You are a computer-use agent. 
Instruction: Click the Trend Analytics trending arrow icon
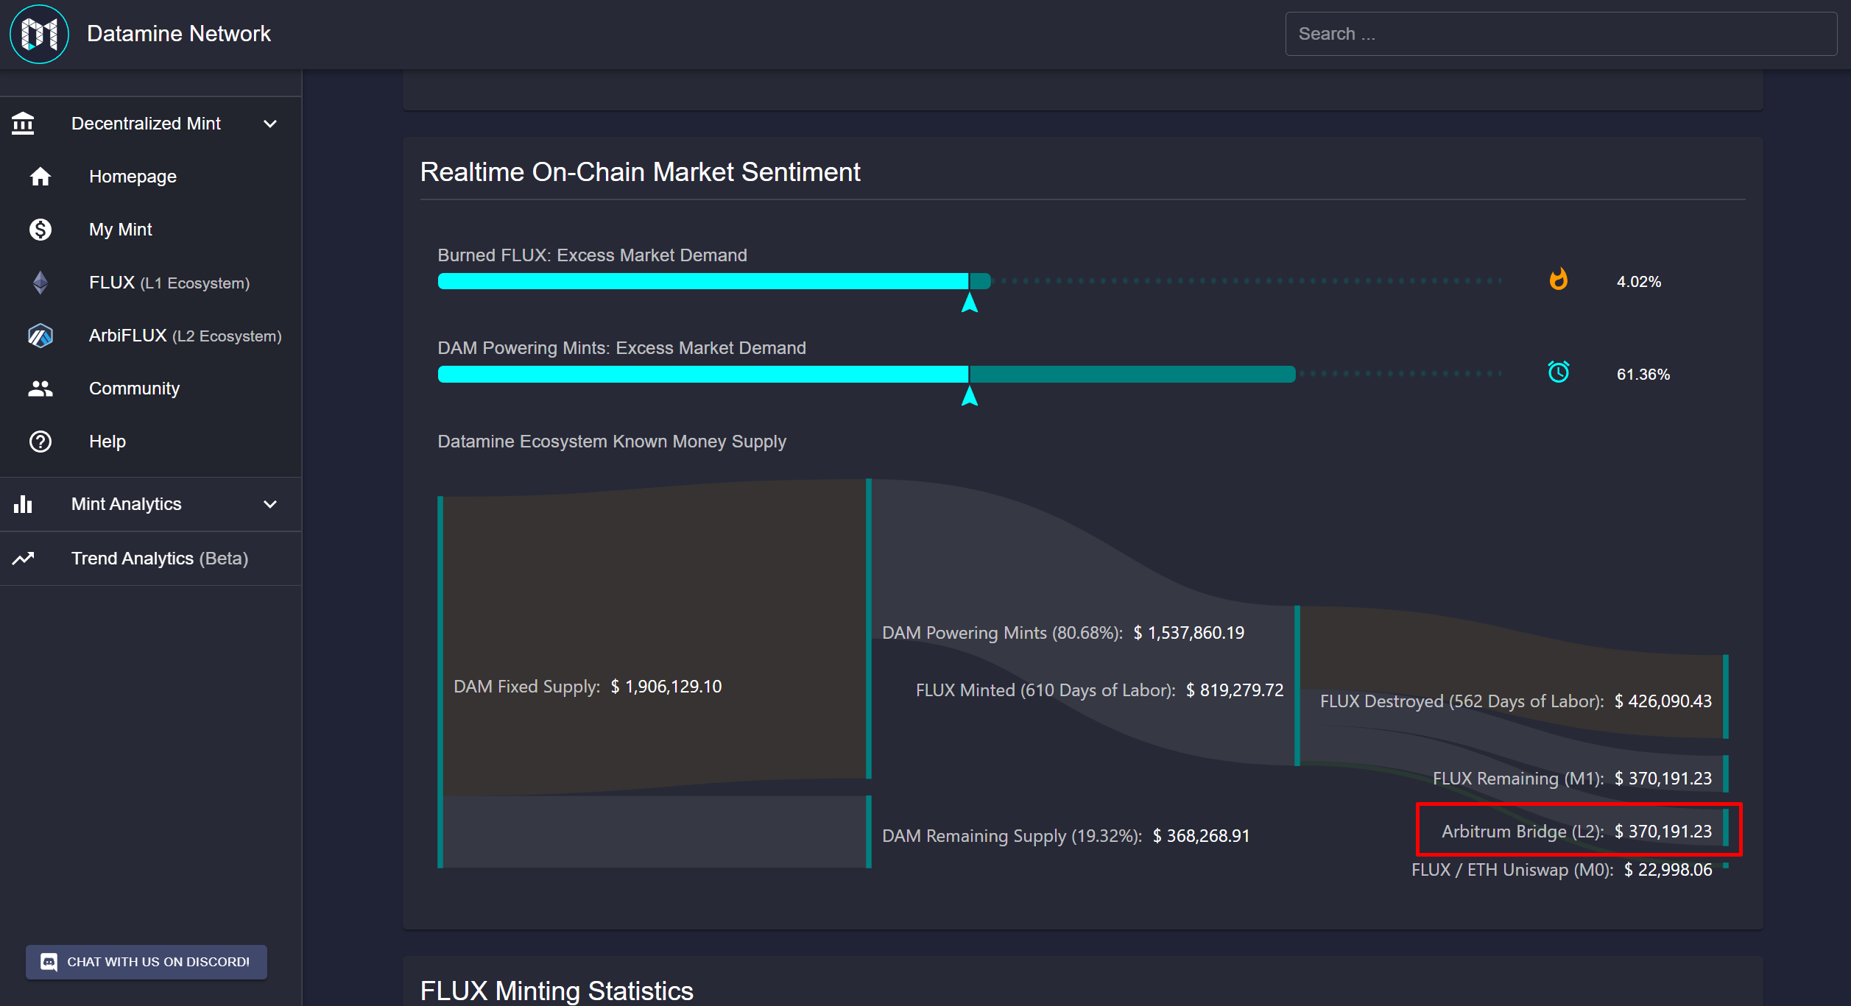[24, 559]
